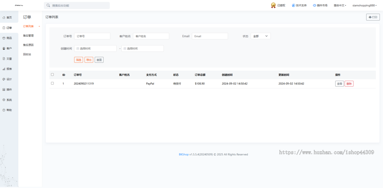
Task: Click the $108.90 order total
Action: coord(200,84)
